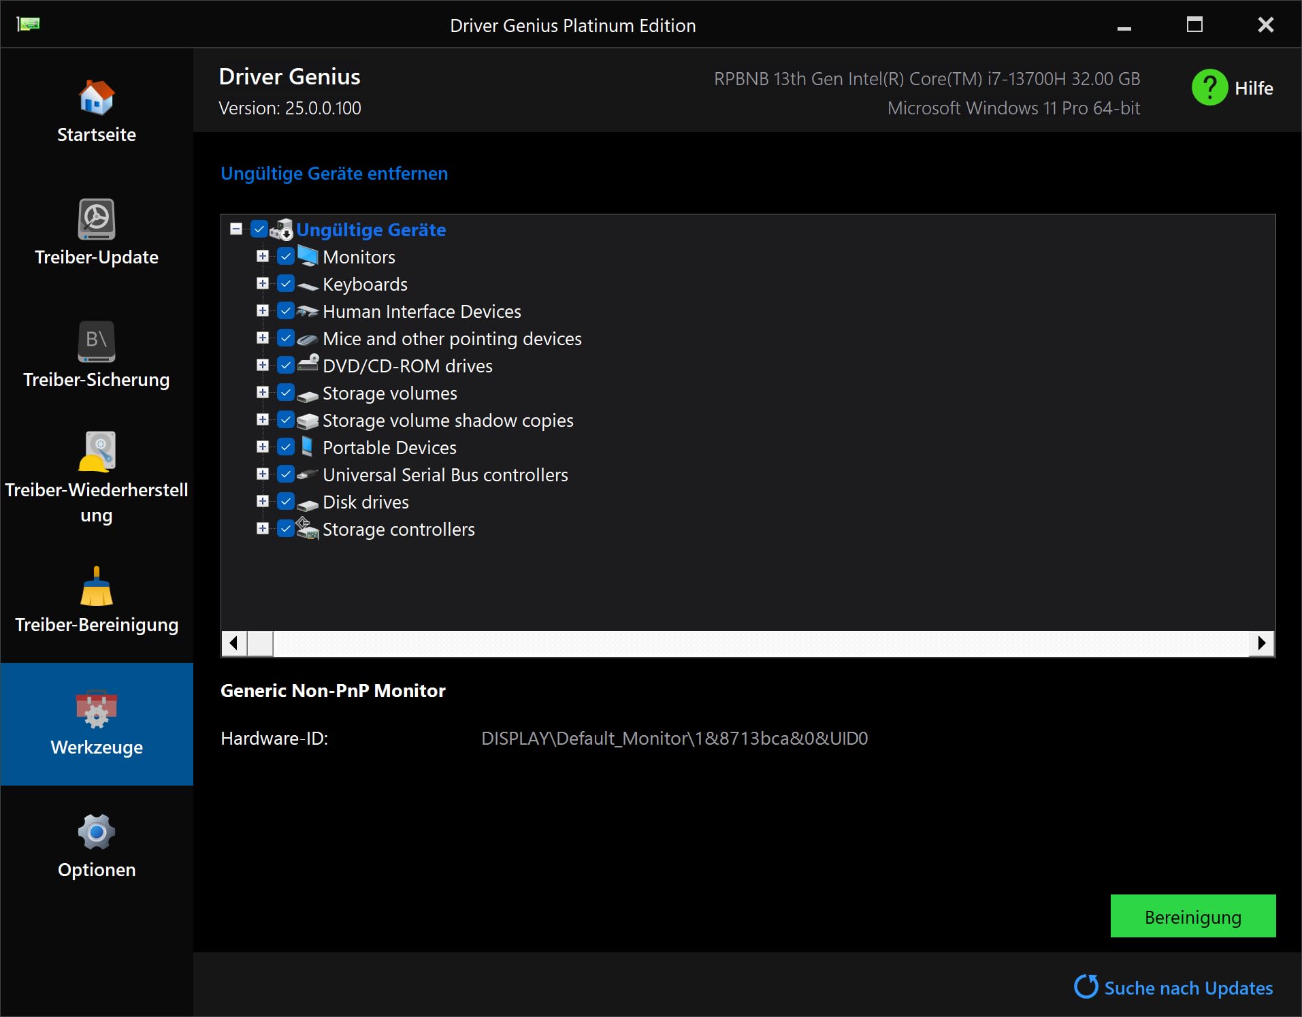
Task: Click the Disk drives icon
Action: (x=308, y=504)
